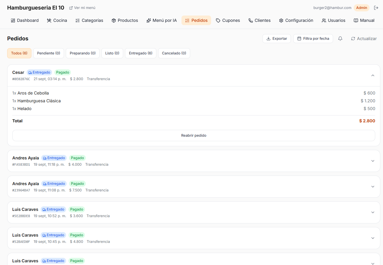Filter orders by Pendiente (0)

(x=48, y=53)
